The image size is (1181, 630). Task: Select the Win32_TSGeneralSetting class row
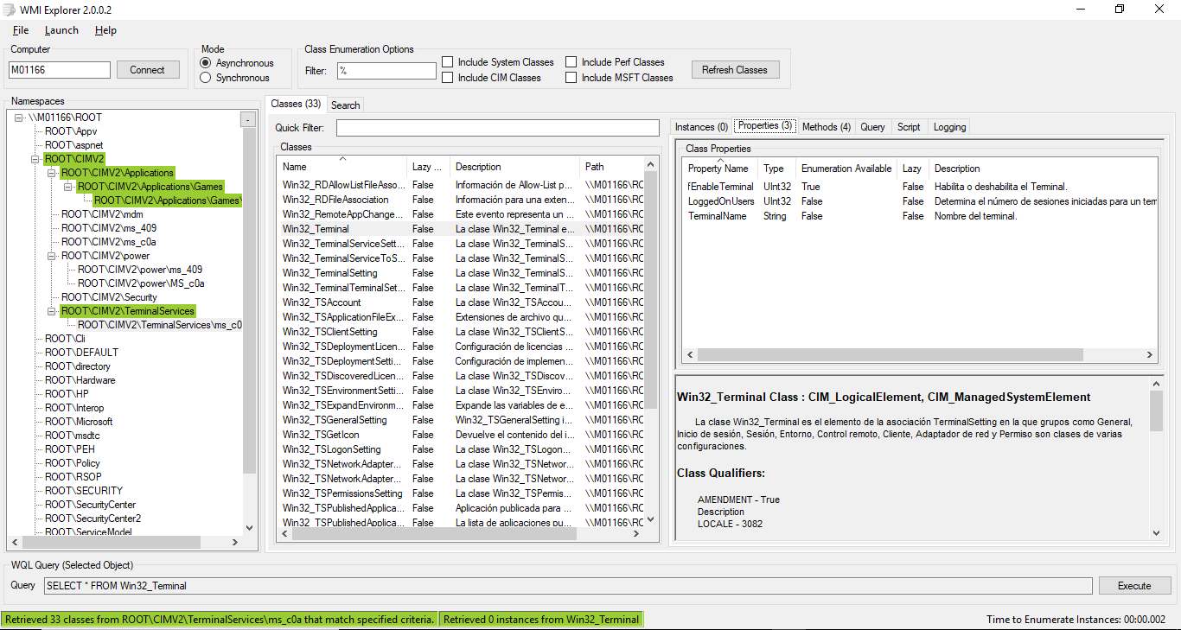click(x=462, y=420)
